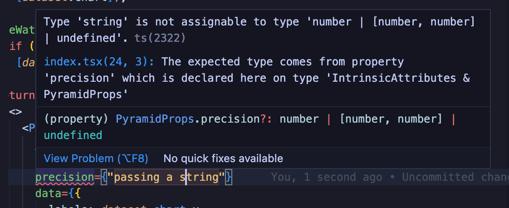The height and width of the screenshot is (208, 509).
Task: Click the [number, number] tuple in property signature
Action: coord(391,119)
